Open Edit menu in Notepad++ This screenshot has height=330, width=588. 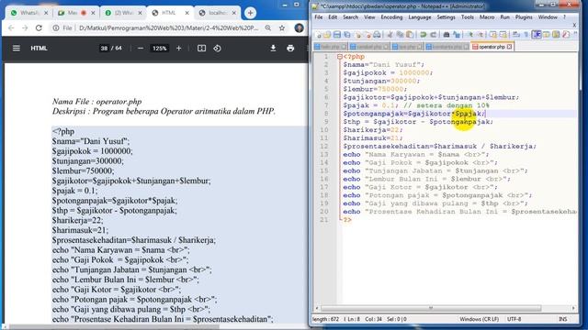333,17
